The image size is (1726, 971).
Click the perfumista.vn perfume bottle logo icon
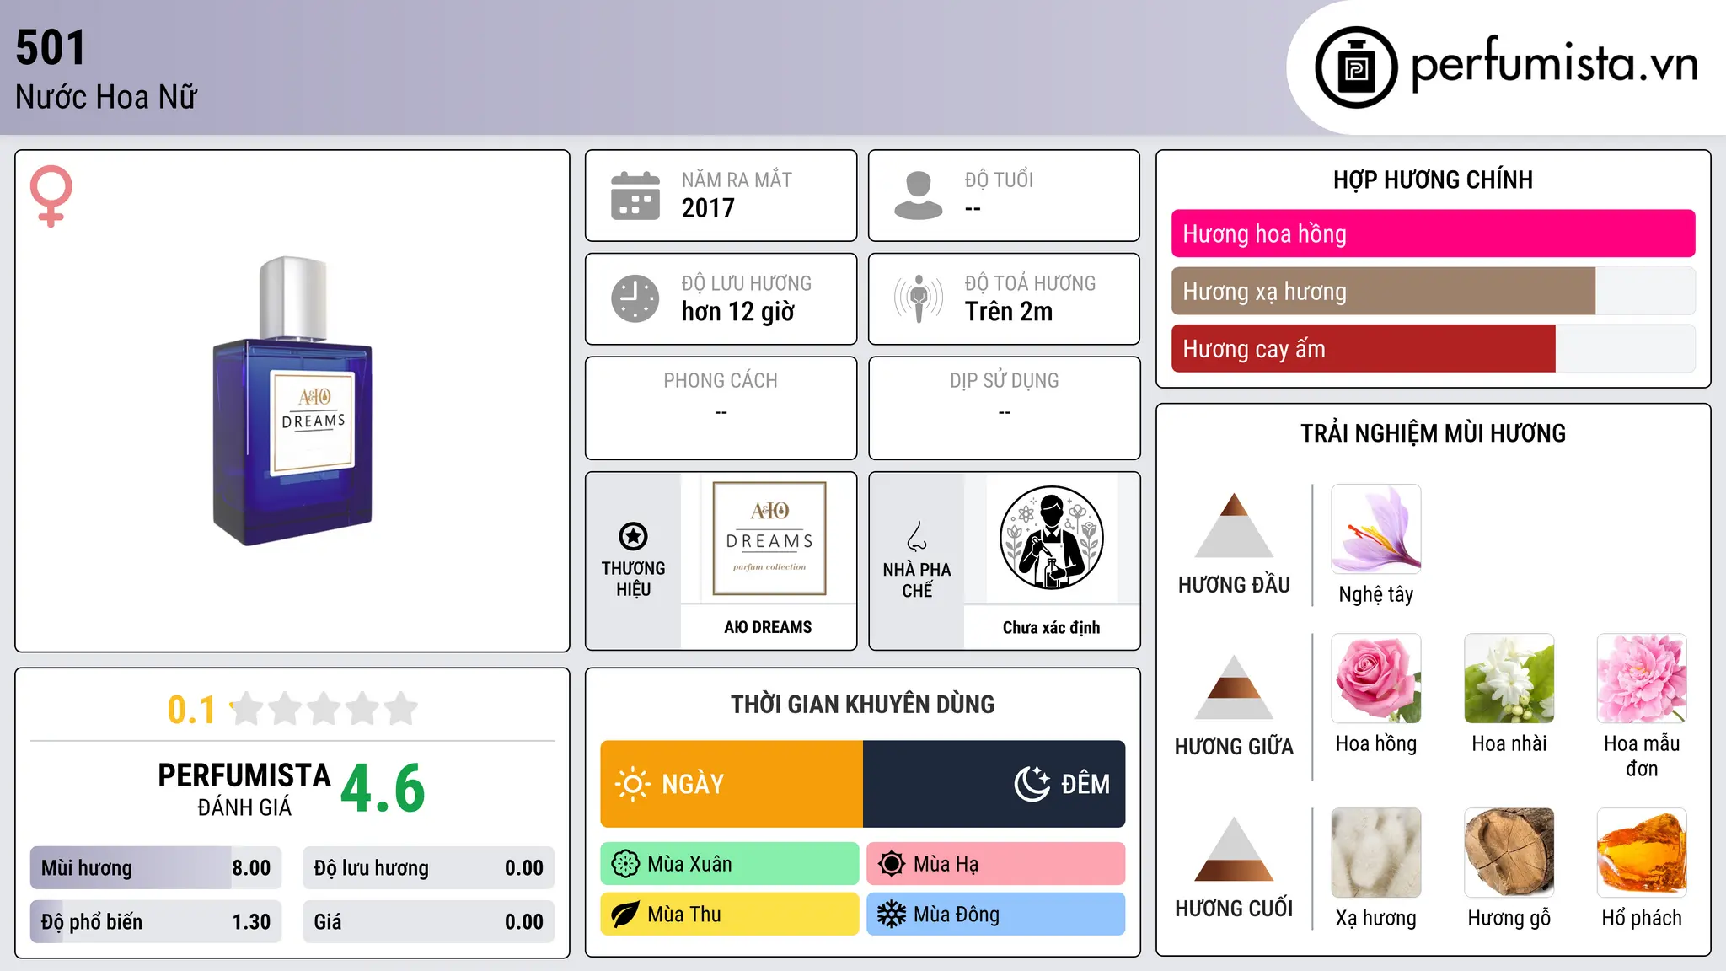coord(1356,67)
